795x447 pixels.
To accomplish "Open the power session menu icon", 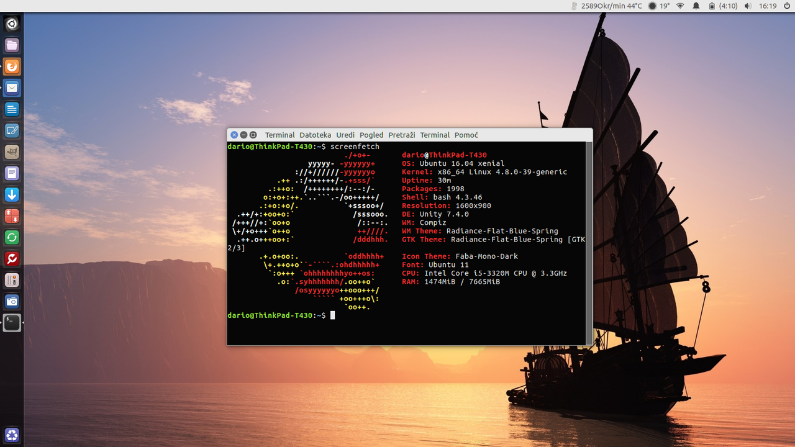I will pyautogui.click(x=786, y=6).
